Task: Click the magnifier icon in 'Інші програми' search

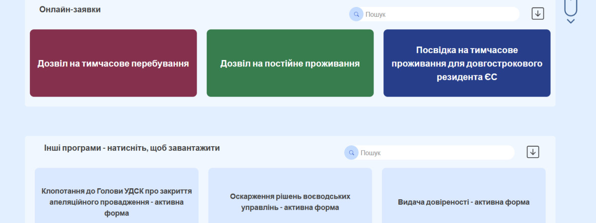Action: pos(351,153)
